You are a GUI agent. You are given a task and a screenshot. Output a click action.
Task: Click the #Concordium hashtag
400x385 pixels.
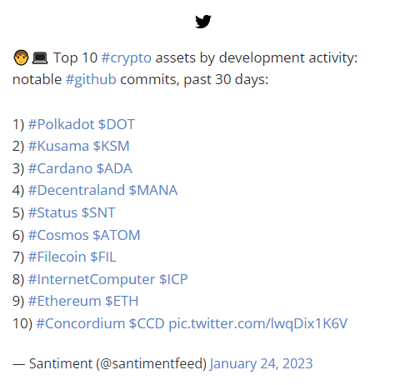(x=81, y=323)
